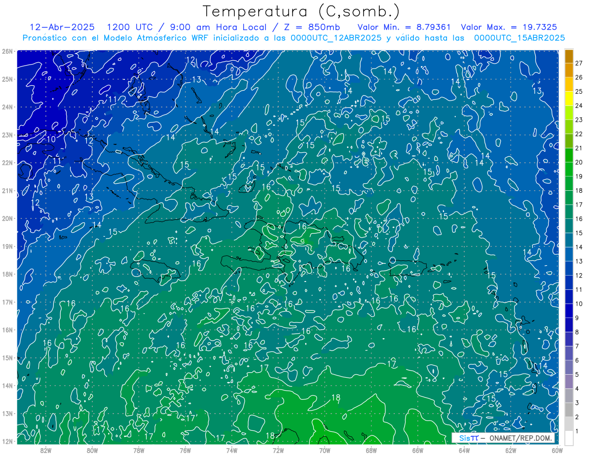Click the 23N latitude axis label
Image resolution: width=592 pixels, height=457 pixels.
pos(7,135)
